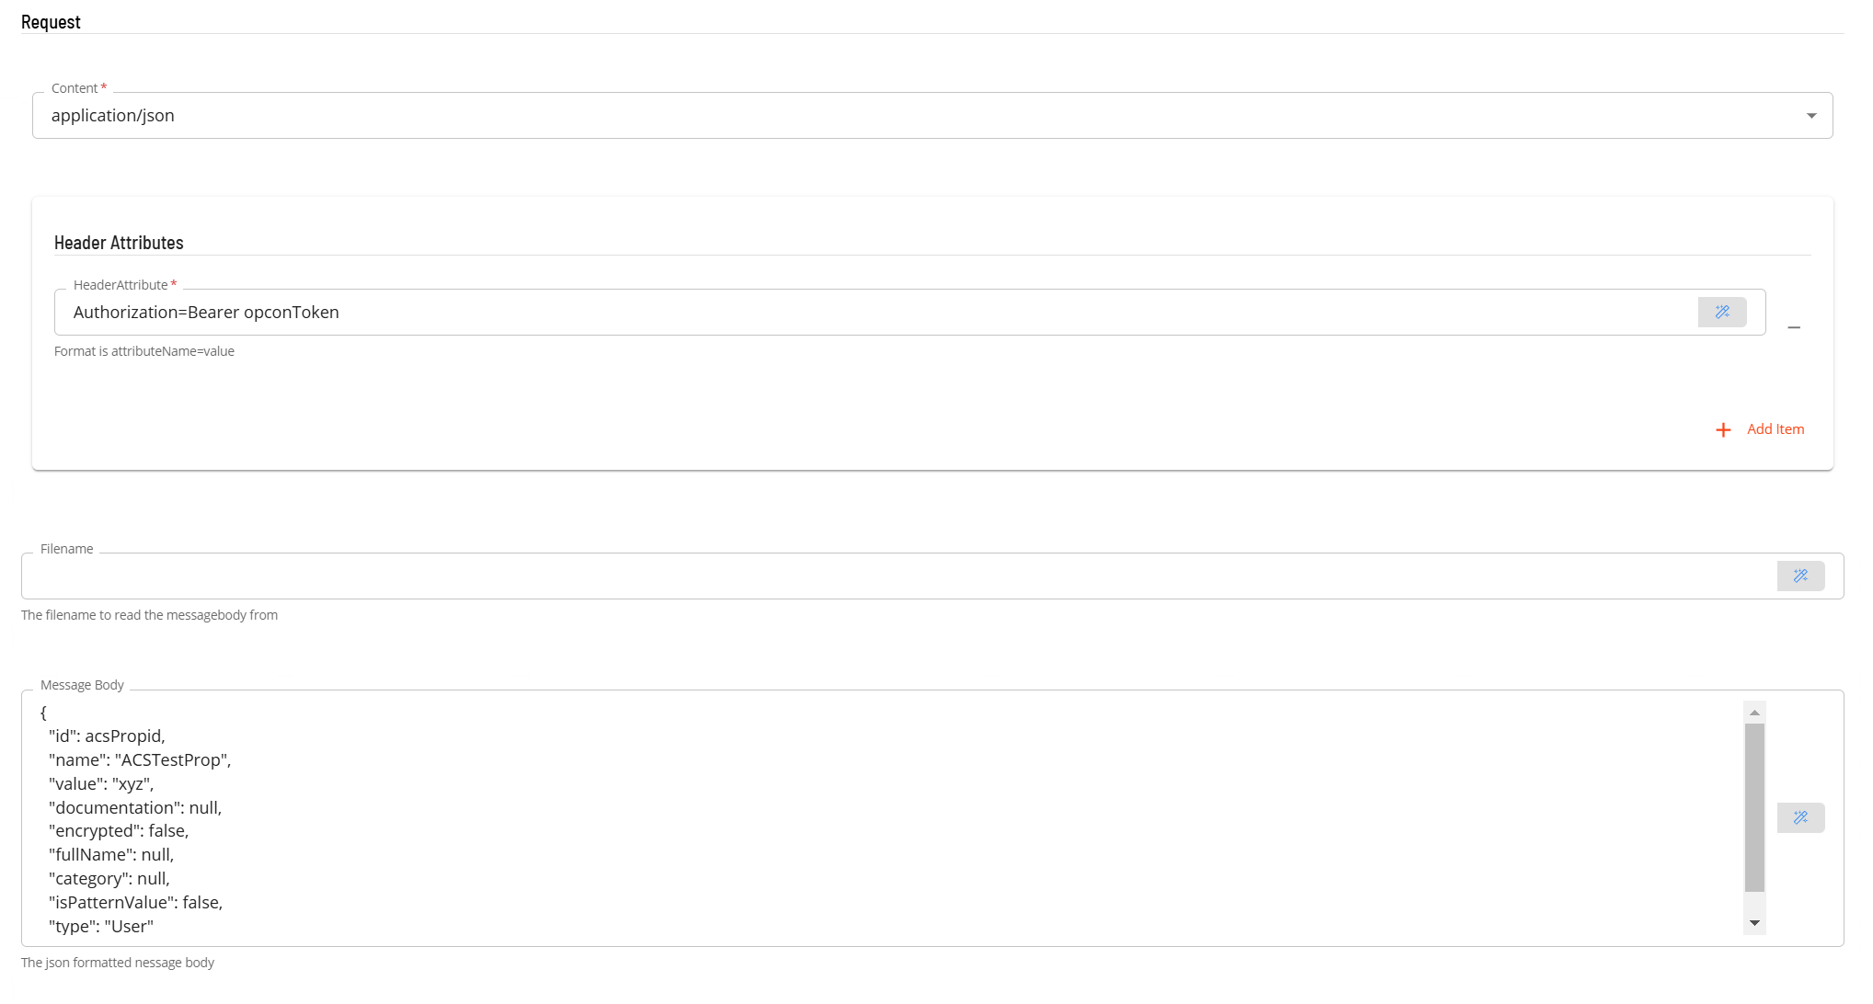Click the Format is attributeName=value hint text
Screen dimensions: 1873x1004
pos(144,351)
